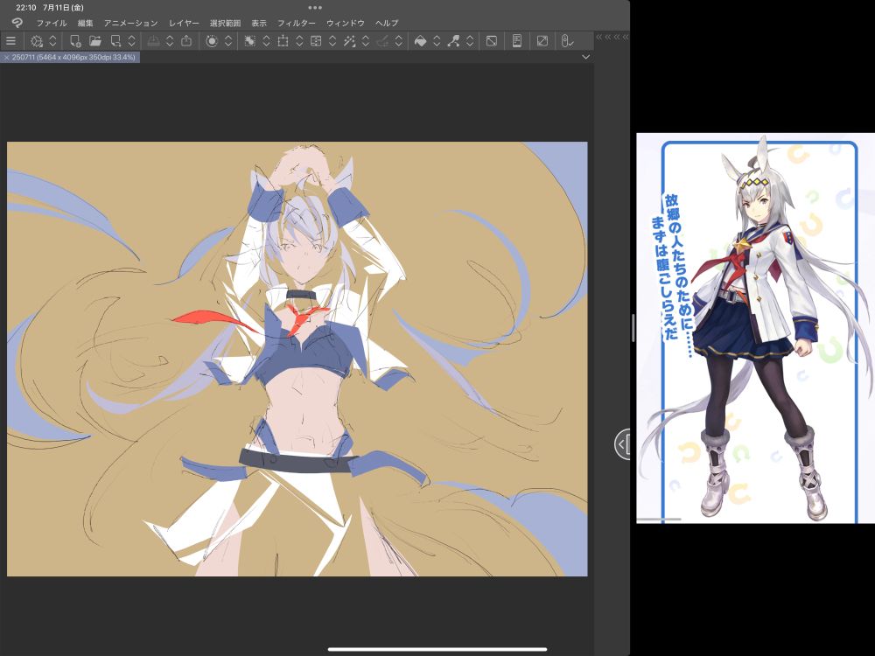Click up/down arrows beside the magic wand icon
The image size is (875, 656).
point(366,41)
